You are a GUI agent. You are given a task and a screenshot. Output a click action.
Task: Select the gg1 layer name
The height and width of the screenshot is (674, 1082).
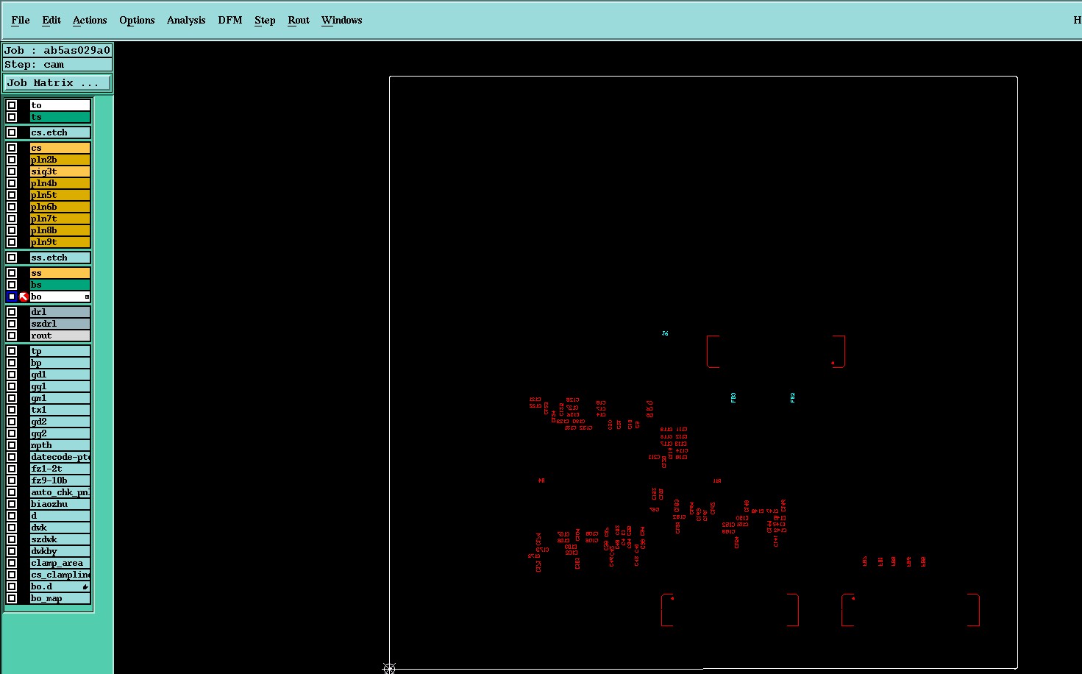coord(60,386)
